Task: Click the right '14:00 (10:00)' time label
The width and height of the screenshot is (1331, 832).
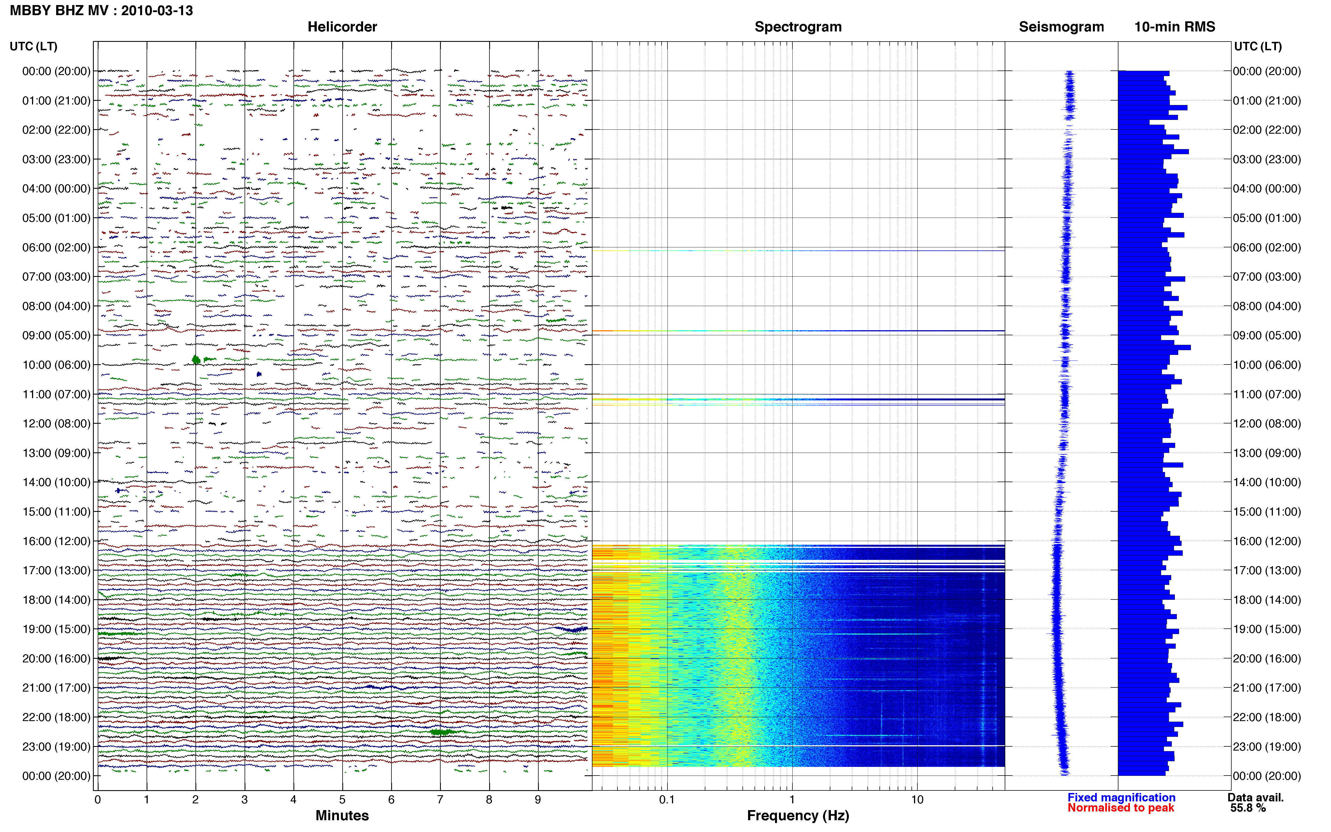Action: pyautogui.click(x=1267, y=483)
